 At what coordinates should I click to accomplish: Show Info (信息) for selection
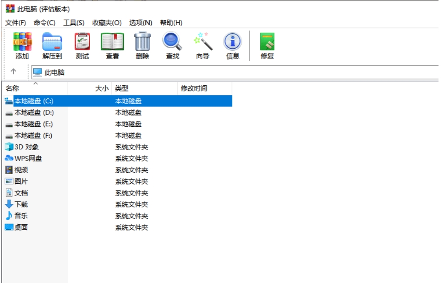pyautogui.click(x=232, y=42)
